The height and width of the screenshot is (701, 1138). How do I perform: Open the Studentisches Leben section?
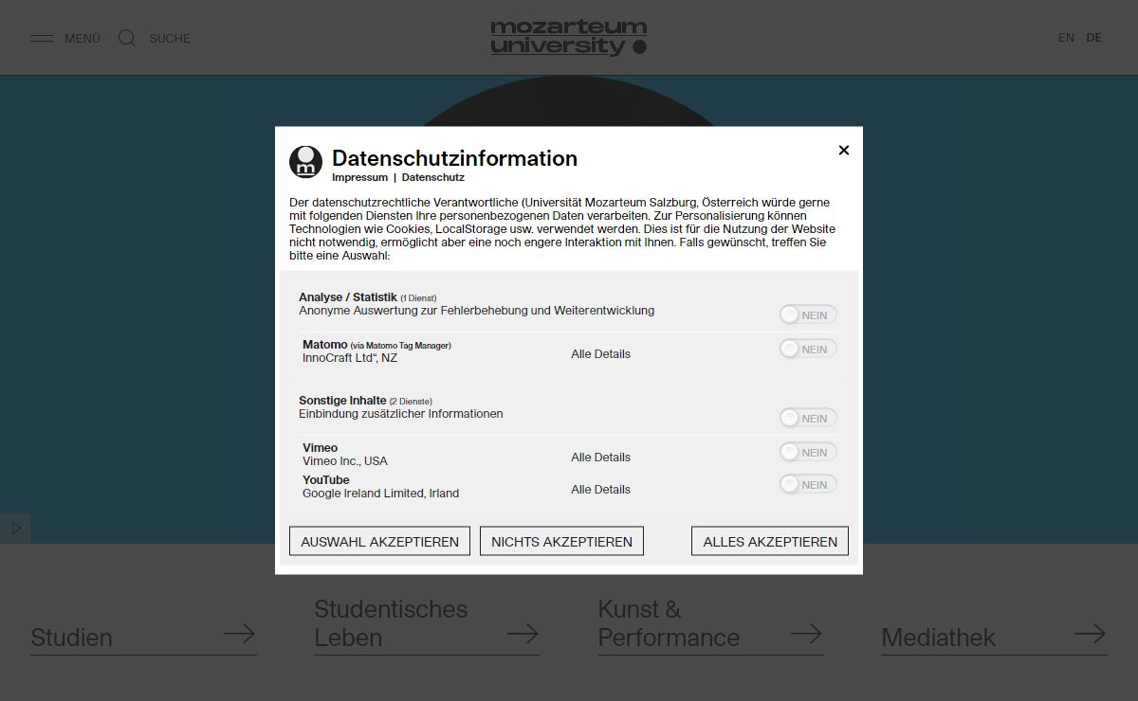pos(427,623)
